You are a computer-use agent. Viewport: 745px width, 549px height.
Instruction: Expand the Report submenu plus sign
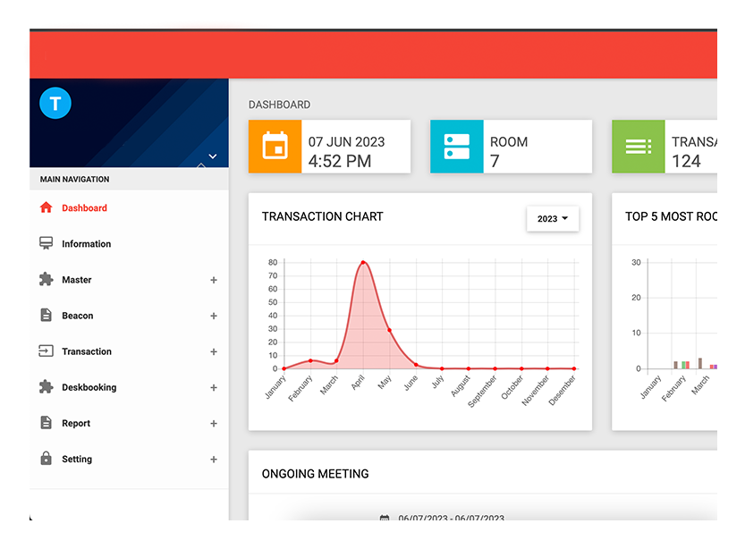[x=214, y=424]
